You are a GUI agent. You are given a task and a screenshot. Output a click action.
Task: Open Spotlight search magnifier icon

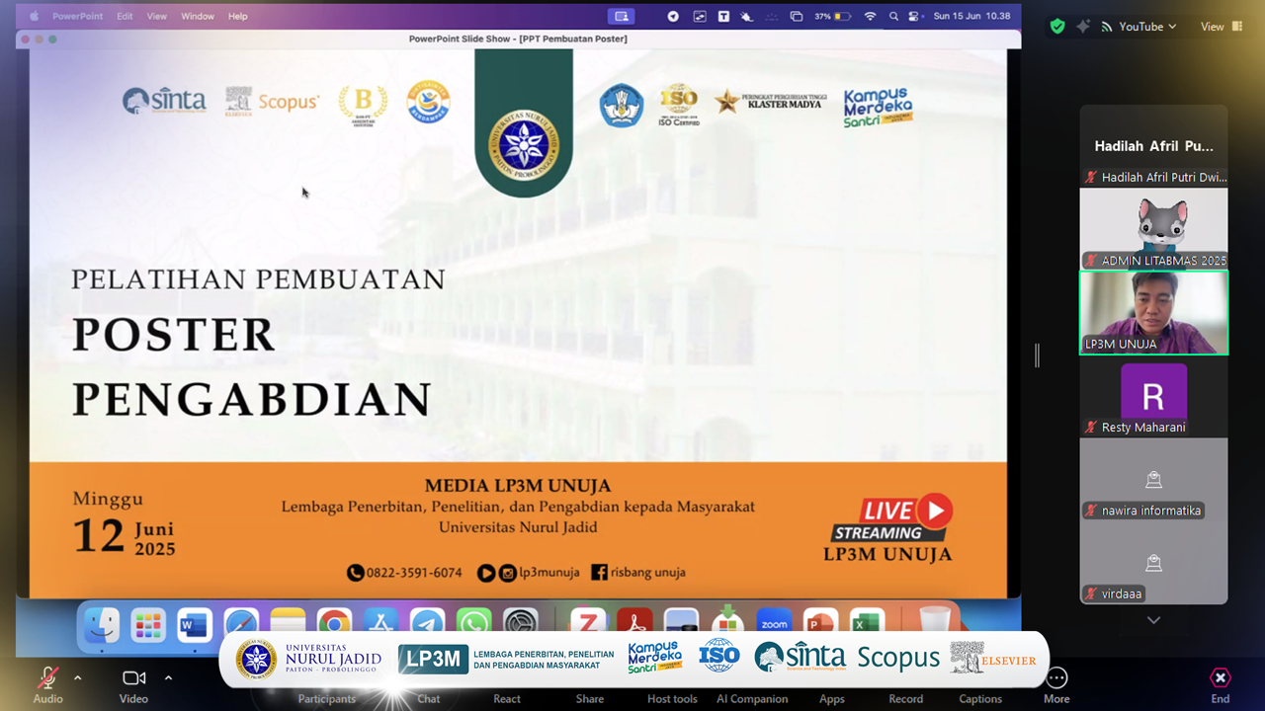[893, 16]
